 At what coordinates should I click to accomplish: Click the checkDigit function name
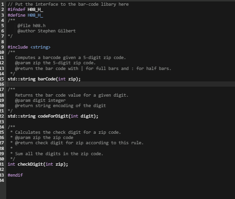click(x=30, y=164)
